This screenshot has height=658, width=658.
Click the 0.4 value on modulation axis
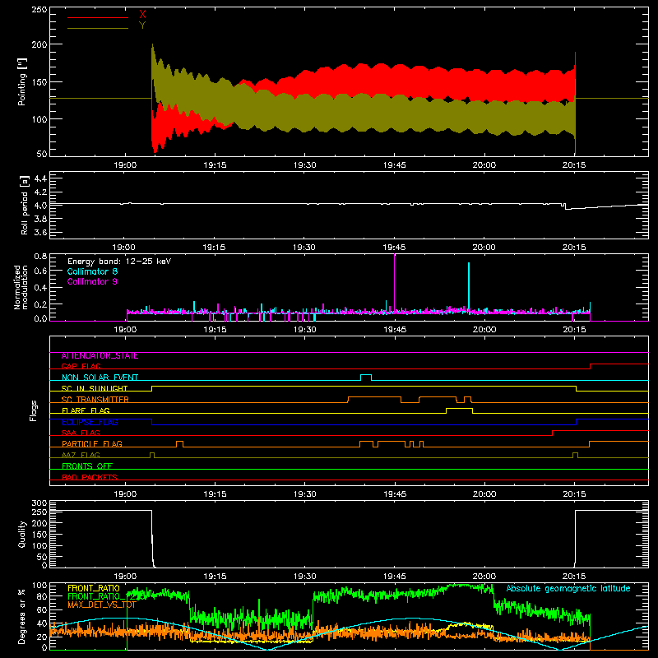coord(40,287)
